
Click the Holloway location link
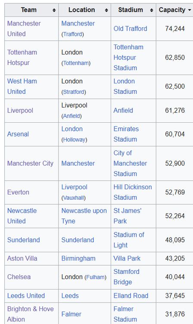click(x=74, y=140)
